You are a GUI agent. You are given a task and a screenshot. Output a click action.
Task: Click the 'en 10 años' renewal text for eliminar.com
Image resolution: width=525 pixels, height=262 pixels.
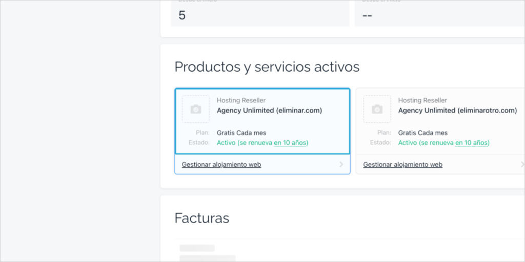click(290, 143)
